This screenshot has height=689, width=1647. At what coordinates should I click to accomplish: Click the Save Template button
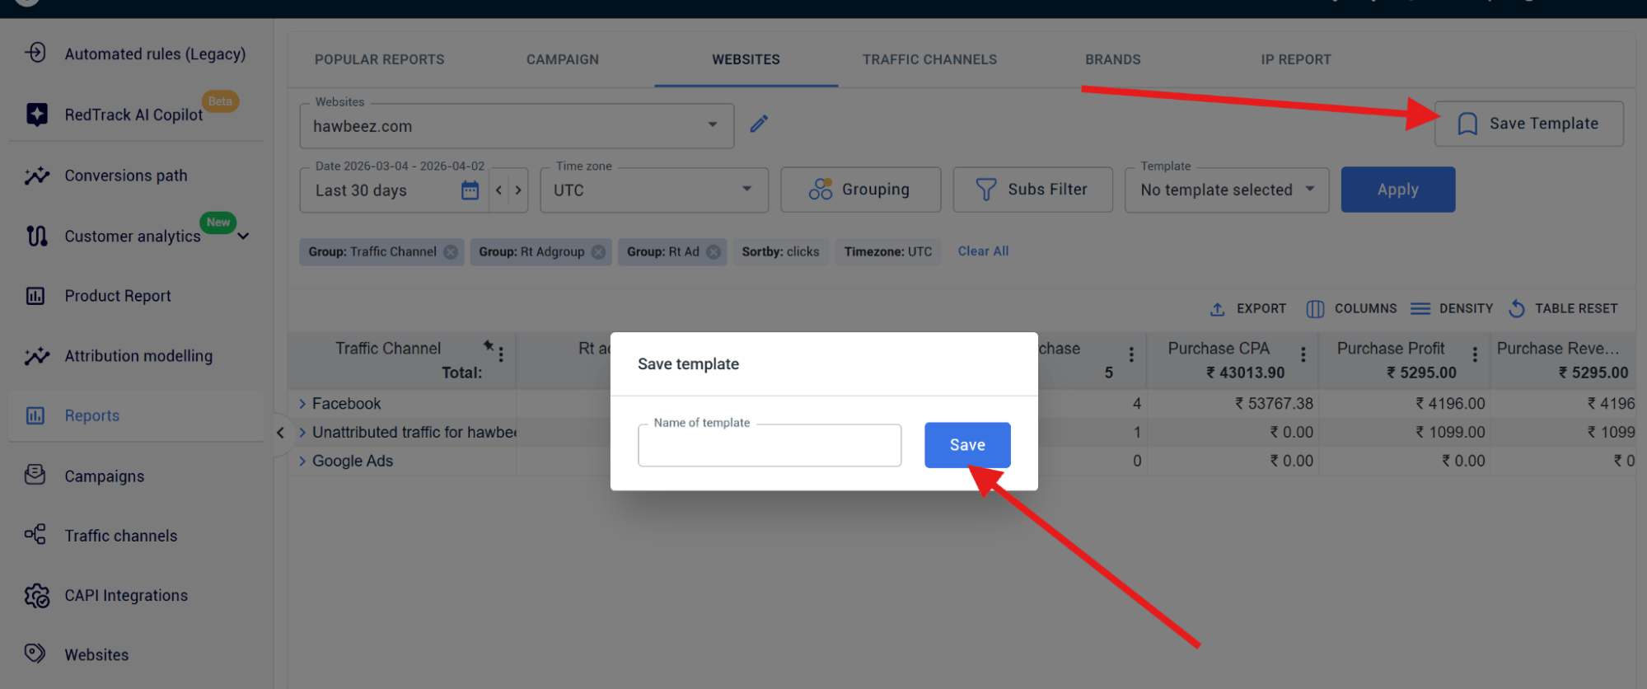(x=1528, y=124)
